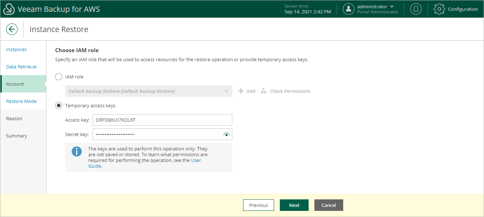Click the Add plus icon
This screenshot has width=484, height=217.
241,91
